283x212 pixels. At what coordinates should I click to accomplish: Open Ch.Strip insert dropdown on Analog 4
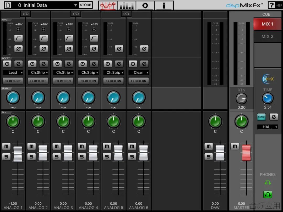(x=89, y=72)
